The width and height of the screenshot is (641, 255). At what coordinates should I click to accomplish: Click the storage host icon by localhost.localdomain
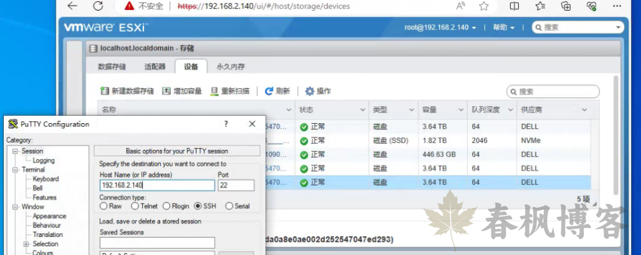coord(93,49)
